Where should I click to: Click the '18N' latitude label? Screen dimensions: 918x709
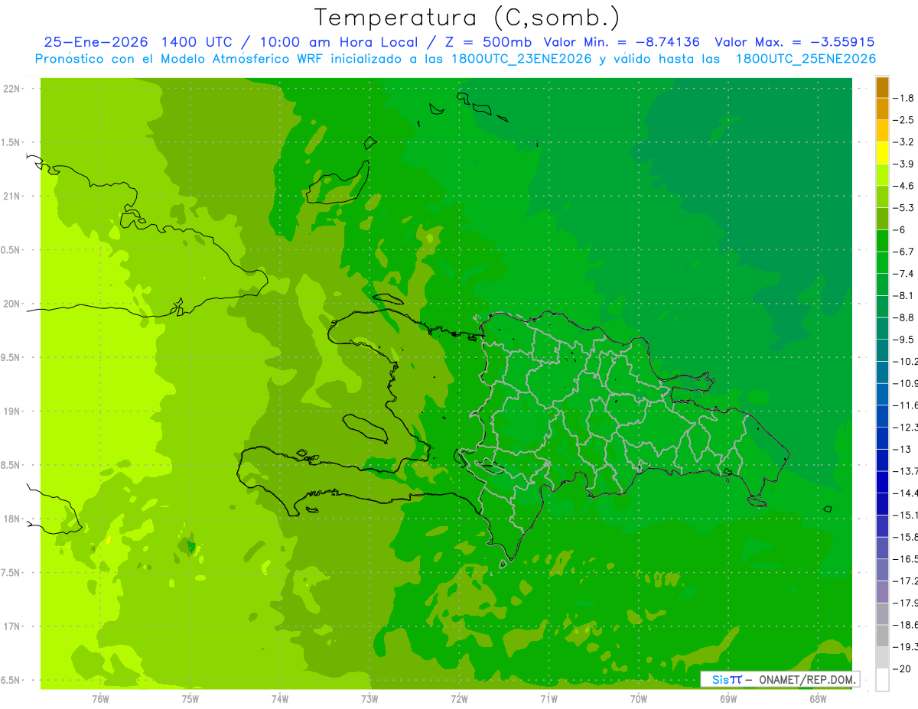tap(12, 519)
